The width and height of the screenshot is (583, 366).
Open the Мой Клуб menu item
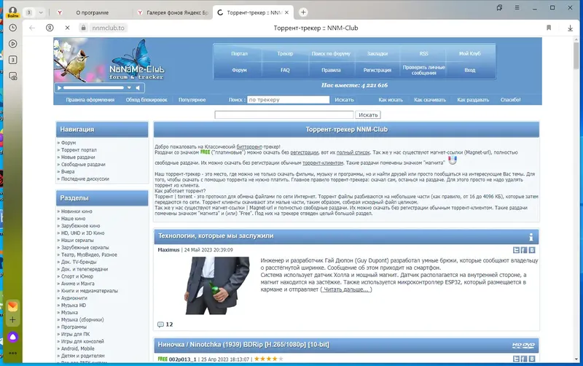point(469,53)
